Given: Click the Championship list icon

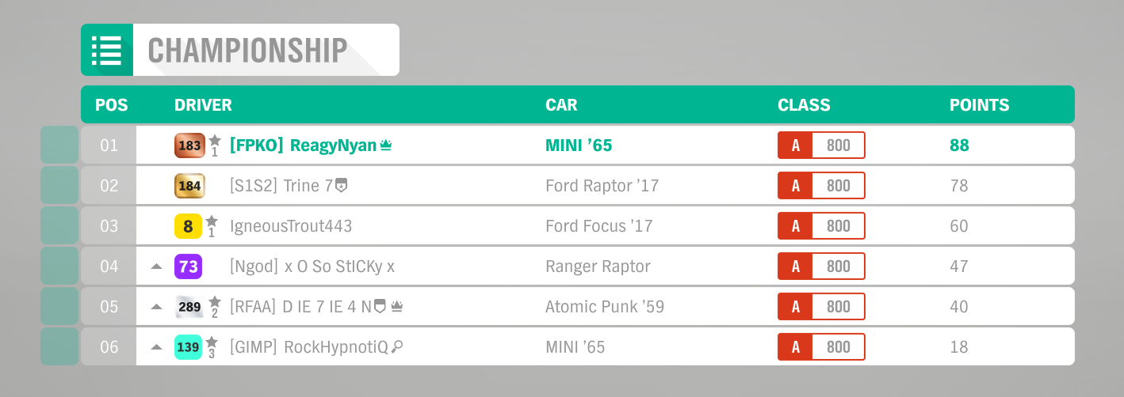Looking at the screenshot, I should (107, 50).
